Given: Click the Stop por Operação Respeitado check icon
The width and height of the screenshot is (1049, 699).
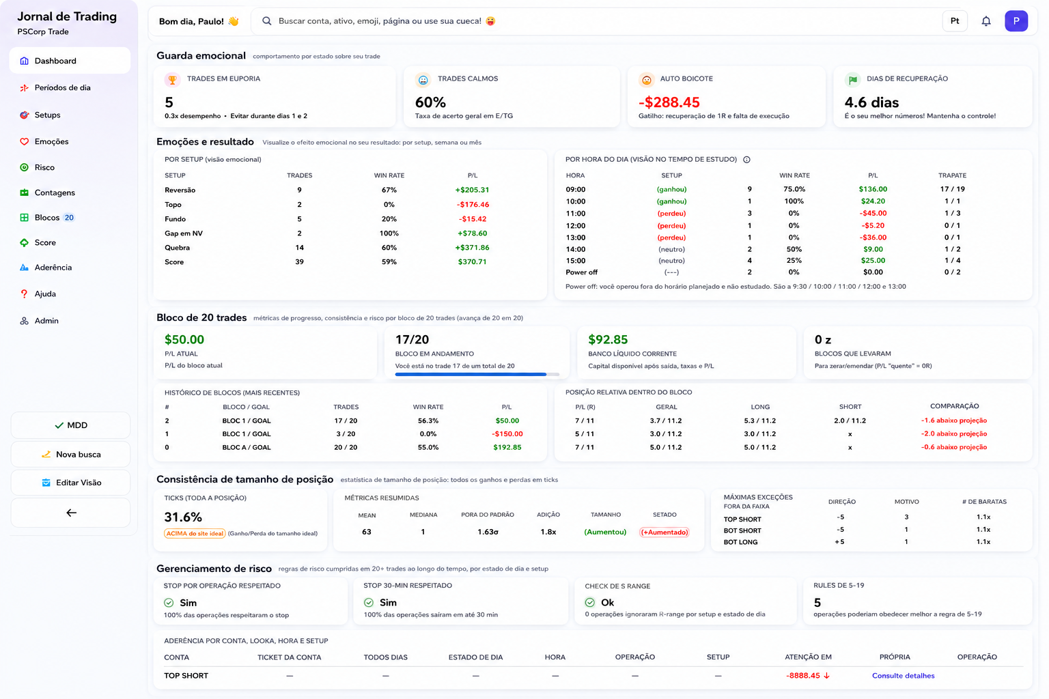Looking at the screenshot, I should point(169,603).
